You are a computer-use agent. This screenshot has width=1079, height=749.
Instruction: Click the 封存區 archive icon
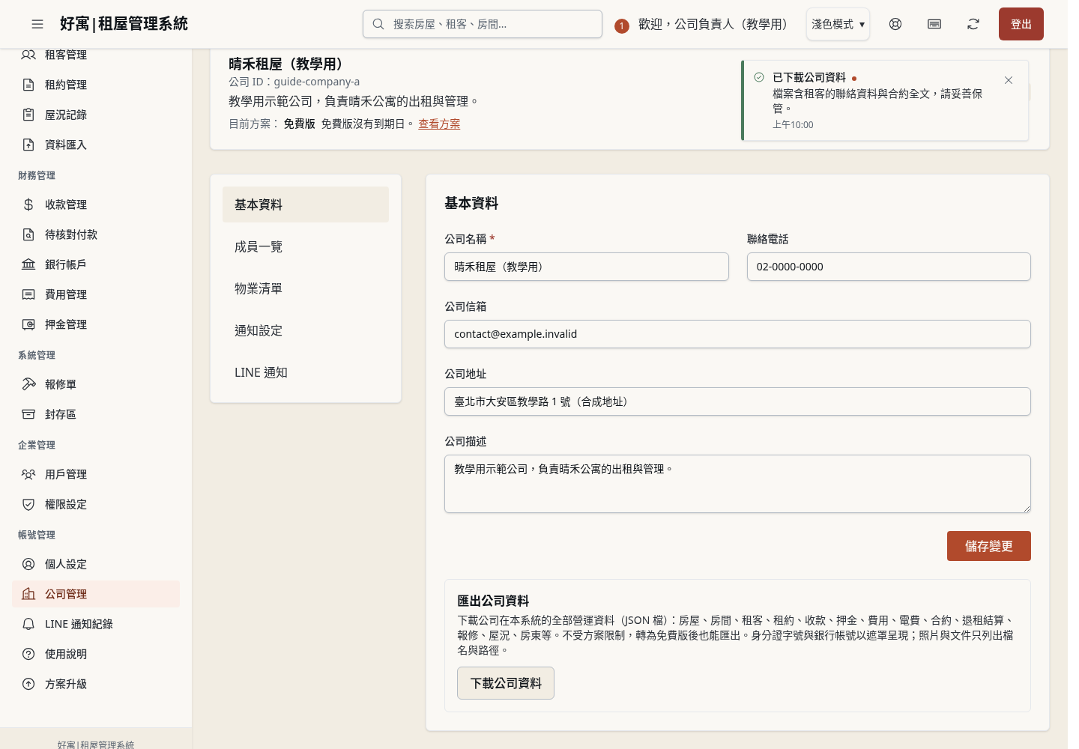[x=28, y=414]
